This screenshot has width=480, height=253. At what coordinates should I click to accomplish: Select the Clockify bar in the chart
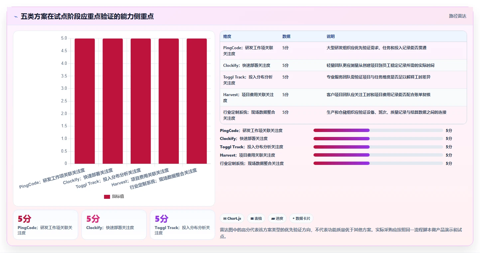click(x=113, y=101)
